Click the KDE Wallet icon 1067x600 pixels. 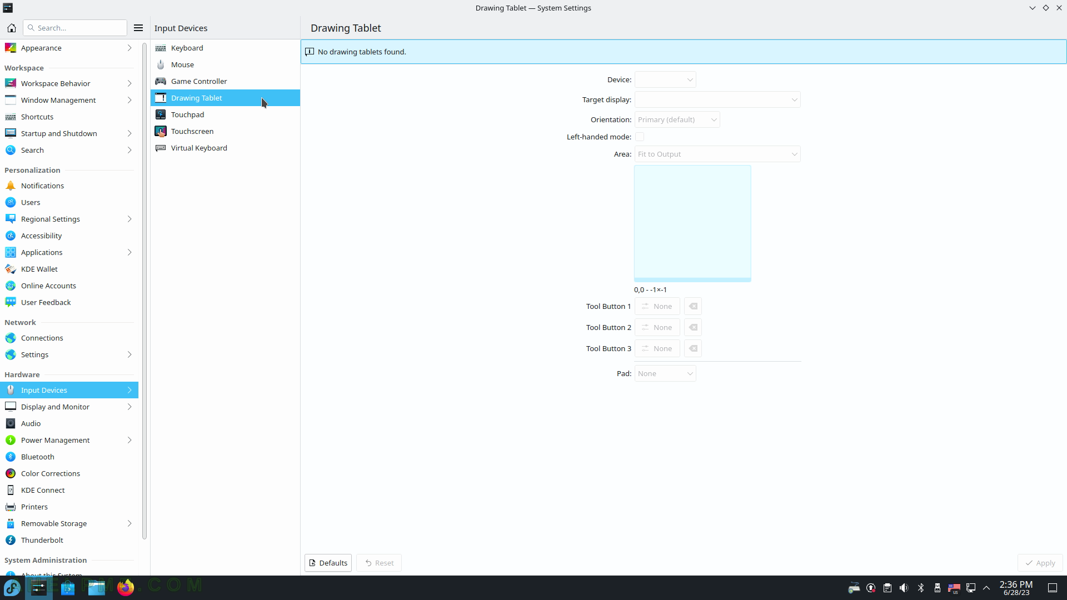(11, 269)
